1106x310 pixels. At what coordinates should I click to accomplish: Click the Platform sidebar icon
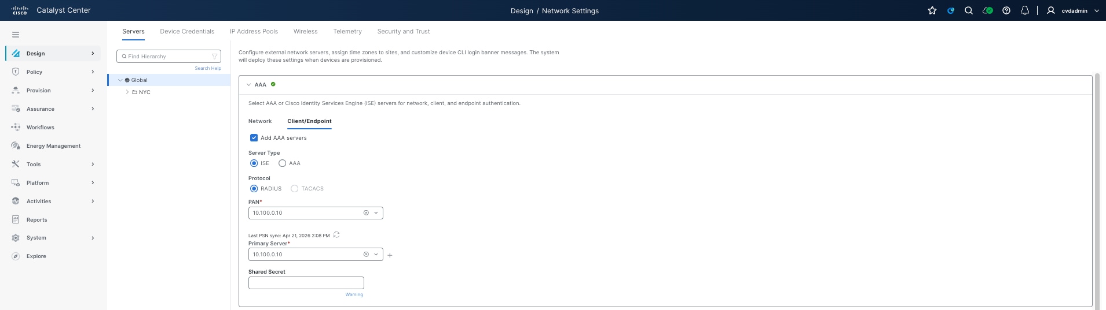tap(16, 182)
